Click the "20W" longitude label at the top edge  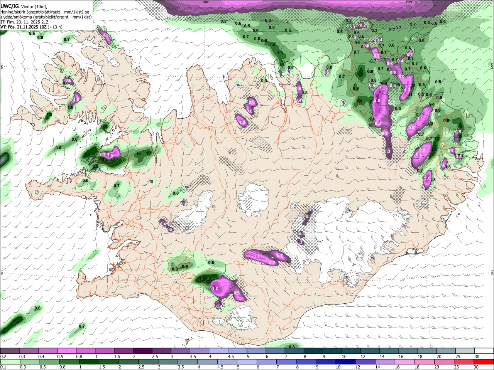click(205, 2)
